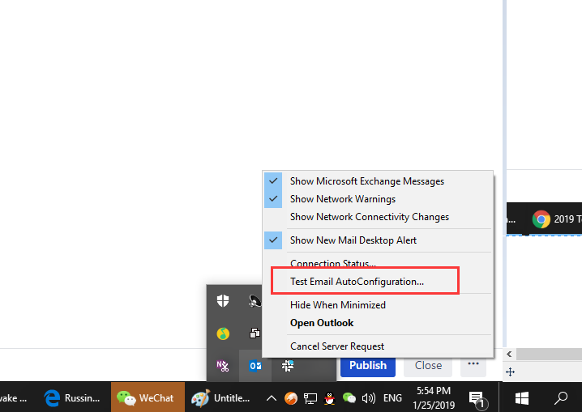Viewport: 582px width, 412px height.
Task: Click the Slack icon in tray overflow
Action: [x=287, y=366]
